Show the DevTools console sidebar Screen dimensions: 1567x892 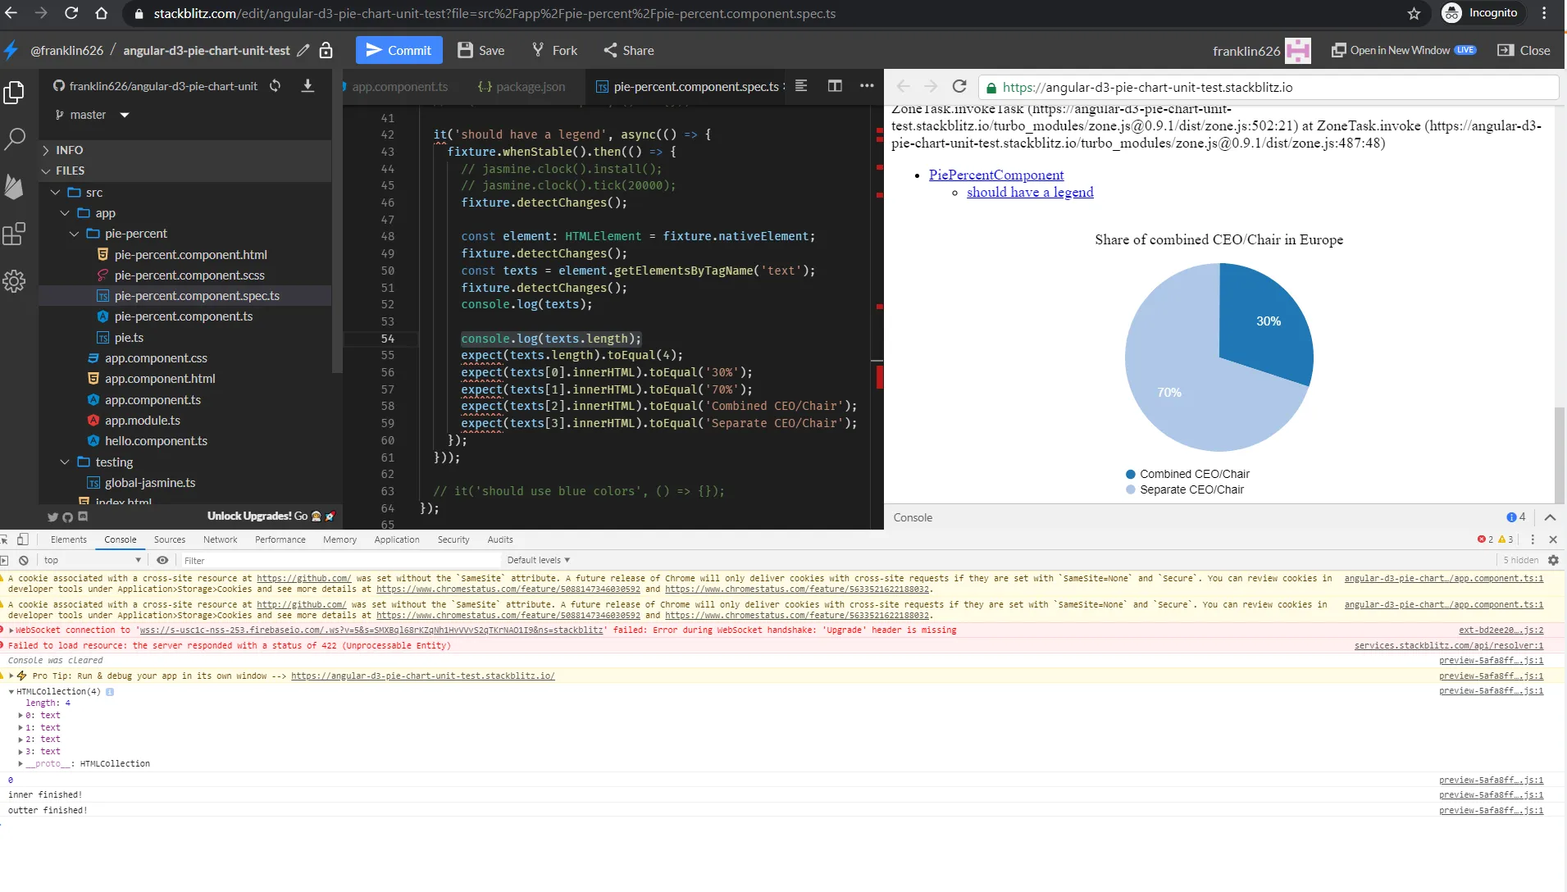tap(3, 561)
